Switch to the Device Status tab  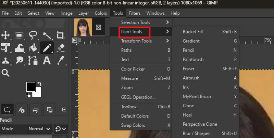point(22,110)
